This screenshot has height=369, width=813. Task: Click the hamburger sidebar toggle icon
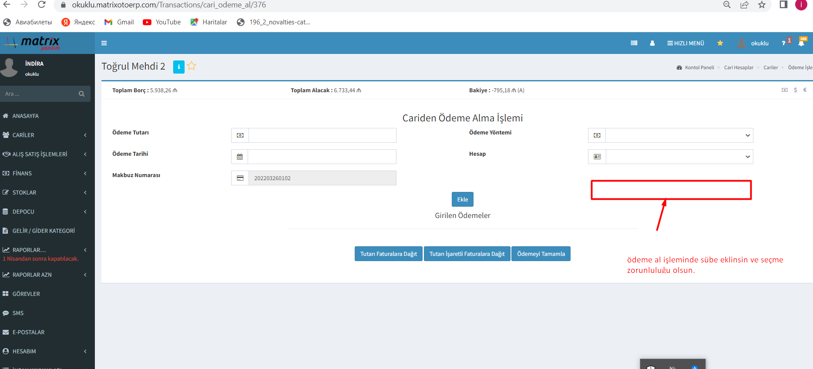click(104, 43)
